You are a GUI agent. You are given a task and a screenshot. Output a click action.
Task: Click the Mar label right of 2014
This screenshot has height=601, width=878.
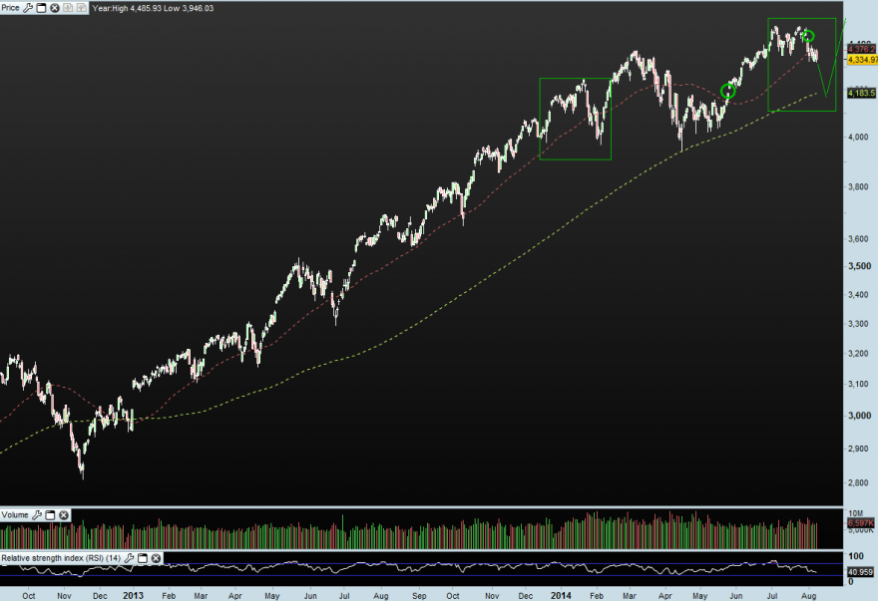pos(630,596)
